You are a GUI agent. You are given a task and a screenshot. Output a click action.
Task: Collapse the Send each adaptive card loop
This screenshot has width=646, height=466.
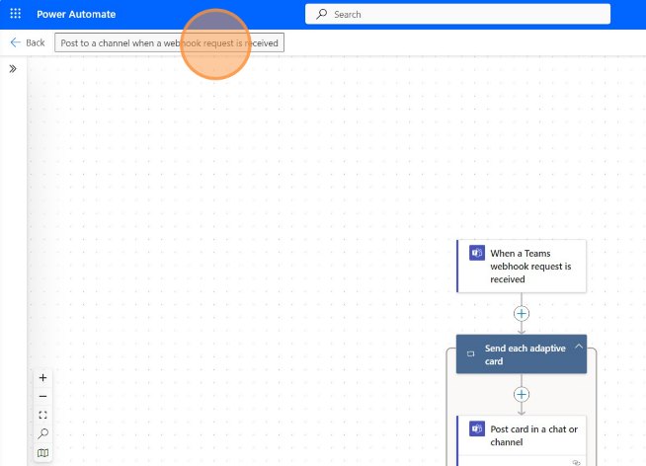pos(579,347)
